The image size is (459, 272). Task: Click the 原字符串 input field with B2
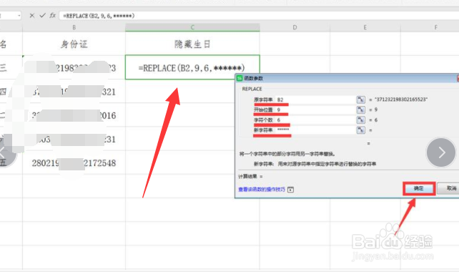pos(315,99)
